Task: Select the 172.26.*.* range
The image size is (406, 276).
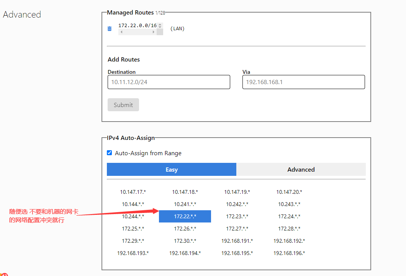Action: (185, 229)
